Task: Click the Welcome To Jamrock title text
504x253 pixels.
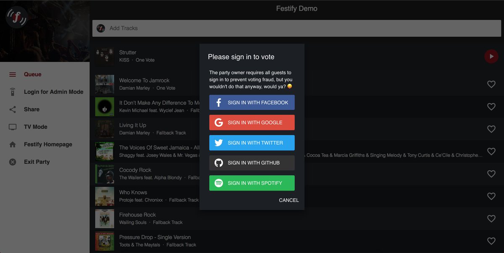Action: click(x=144, y=80)
